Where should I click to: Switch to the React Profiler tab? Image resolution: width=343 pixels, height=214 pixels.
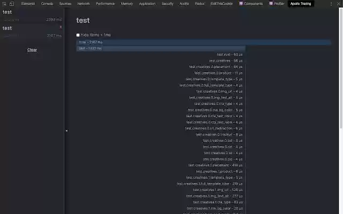(x=277, y=4)
